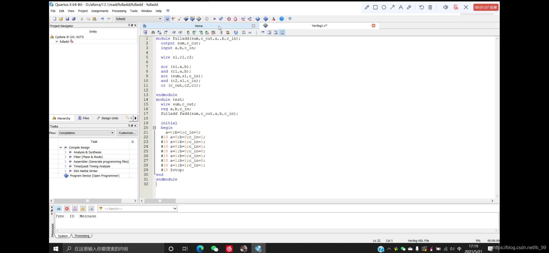Open the File menu
549x253 pixels.
[x=53, y=11]
